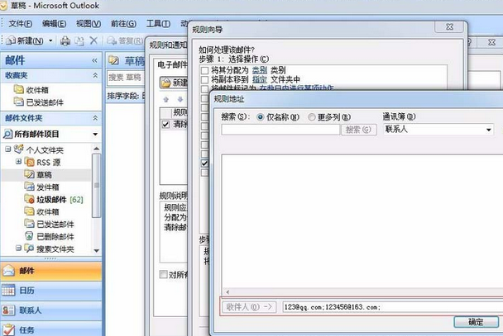
Task: Open the All Mail Items dropdown
Action: click(95, 134)
